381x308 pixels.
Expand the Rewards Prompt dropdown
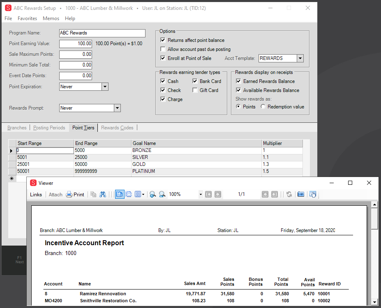pos(117,108)
